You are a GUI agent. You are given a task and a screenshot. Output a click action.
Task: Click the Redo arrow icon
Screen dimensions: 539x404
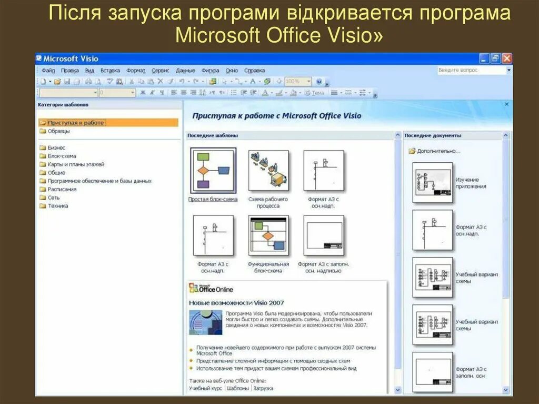coord(196,82)
